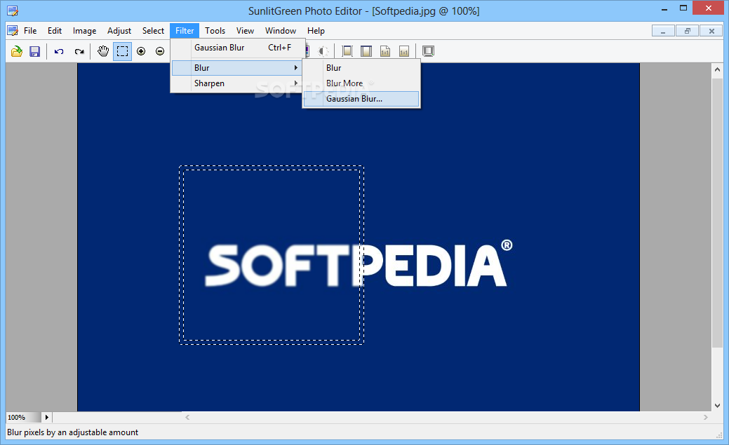Click the 100% zoom level field
729x445 pixels.
click(x=23, y=417)
